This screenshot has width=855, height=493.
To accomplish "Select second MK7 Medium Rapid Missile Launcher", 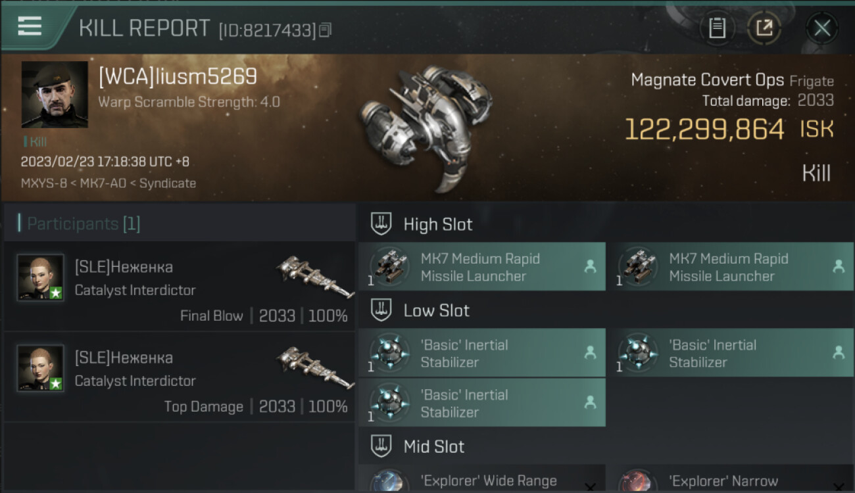I will [730, 267].
